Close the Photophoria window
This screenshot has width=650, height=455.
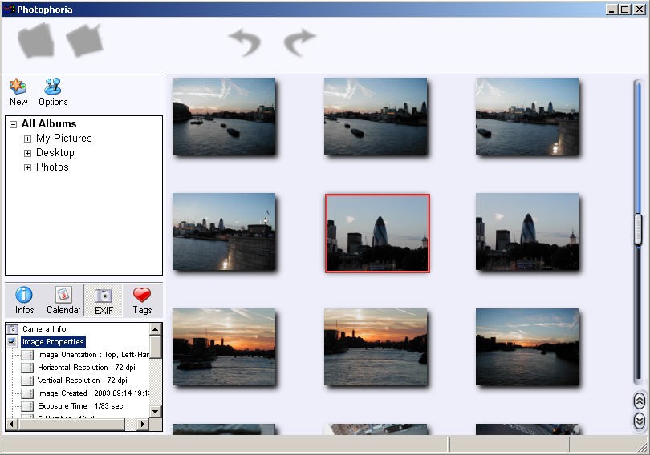click(640, 9)
